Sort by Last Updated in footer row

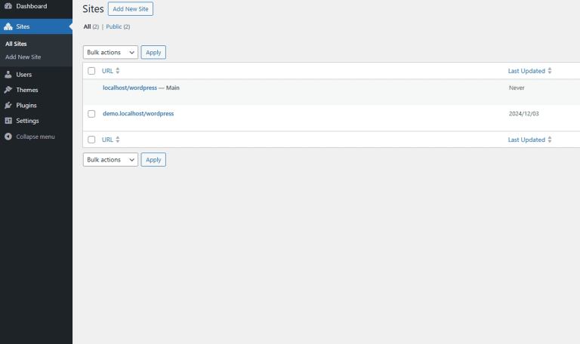pos(526,140)
